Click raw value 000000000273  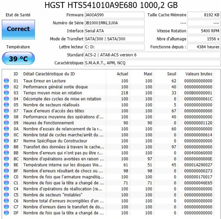pyautogui.click(x=198, y=171)
